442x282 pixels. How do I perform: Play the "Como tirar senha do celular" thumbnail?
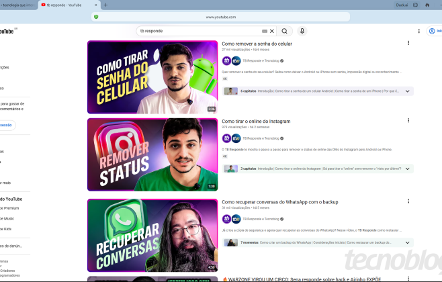152,77
